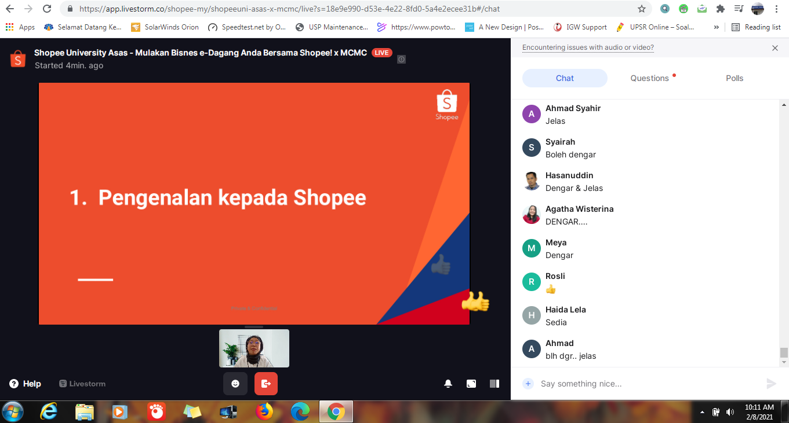The image size is (789, 423).
Task: Click Rosli's green avatar
Action: [532, 282]
